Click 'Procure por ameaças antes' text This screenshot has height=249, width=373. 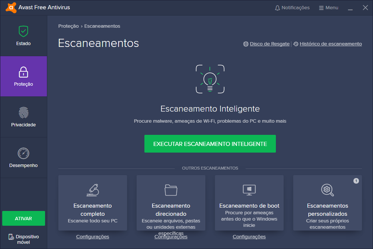[x=249, y=219]
